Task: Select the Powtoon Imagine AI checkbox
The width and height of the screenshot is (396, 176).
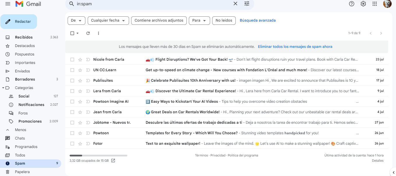Action: click(x=72, y=102)
